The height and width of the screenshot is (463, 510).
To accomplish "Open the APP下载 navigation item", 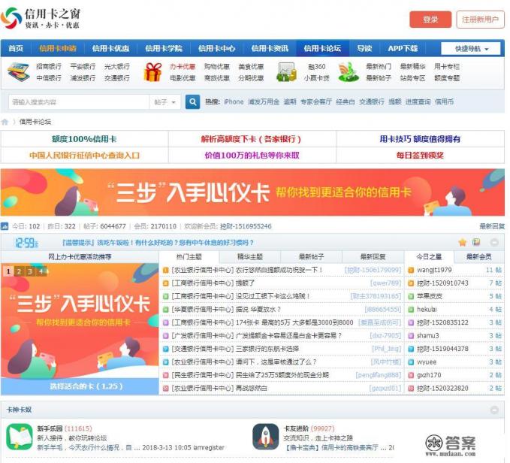I will [403, 49].
